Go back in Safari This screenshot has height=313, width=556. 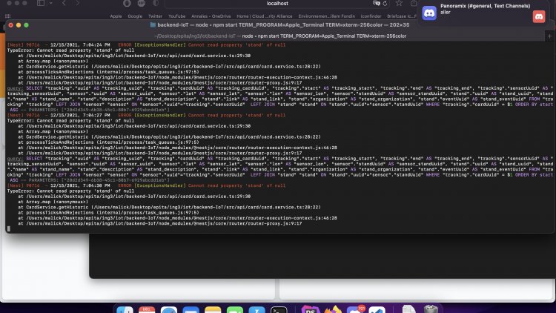pos(64,3)
